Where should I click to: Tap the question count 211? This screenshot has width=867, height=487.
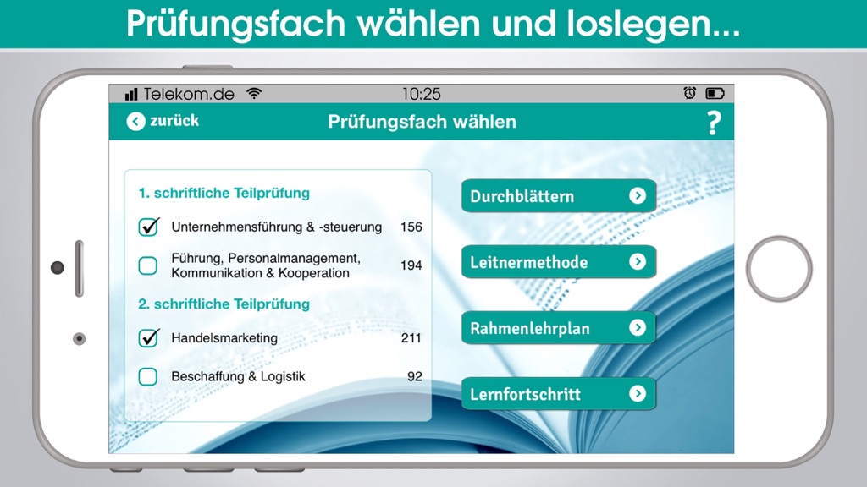click(x=411, y=338)
